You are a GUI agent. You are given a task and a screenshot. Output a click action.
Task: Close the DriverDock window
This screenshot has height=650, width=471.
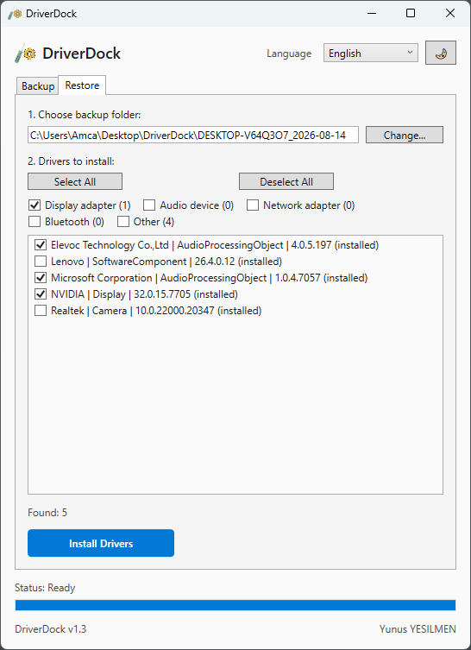450,13
